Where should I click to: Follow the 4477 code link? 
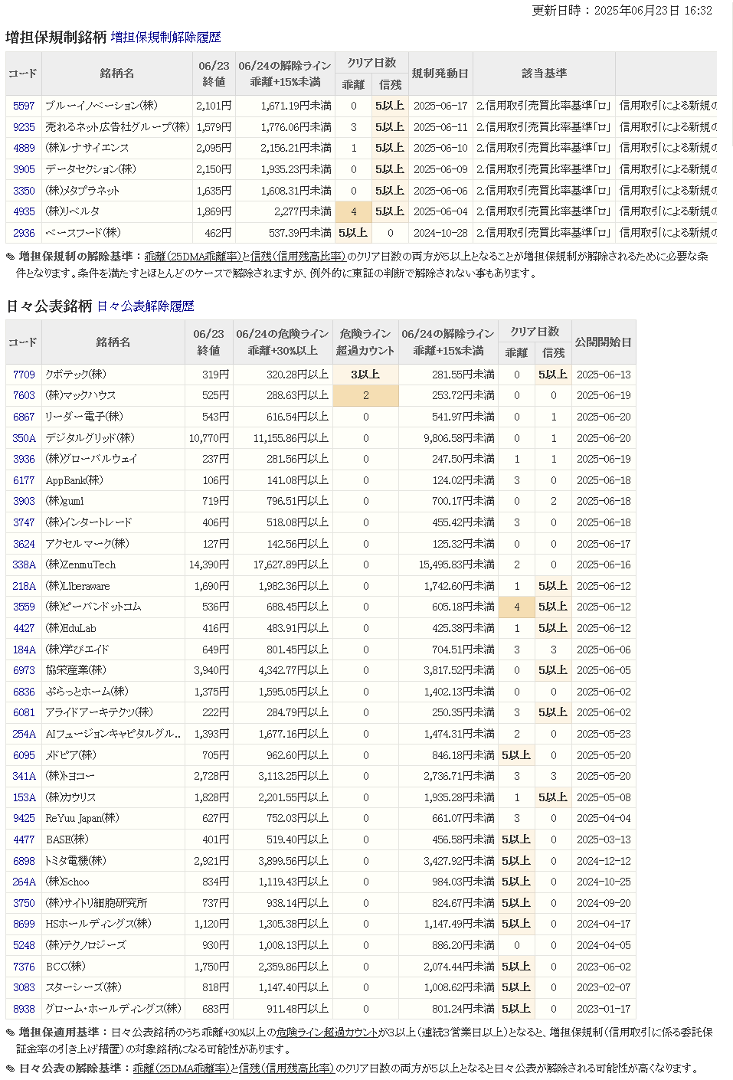pos(24,839)
